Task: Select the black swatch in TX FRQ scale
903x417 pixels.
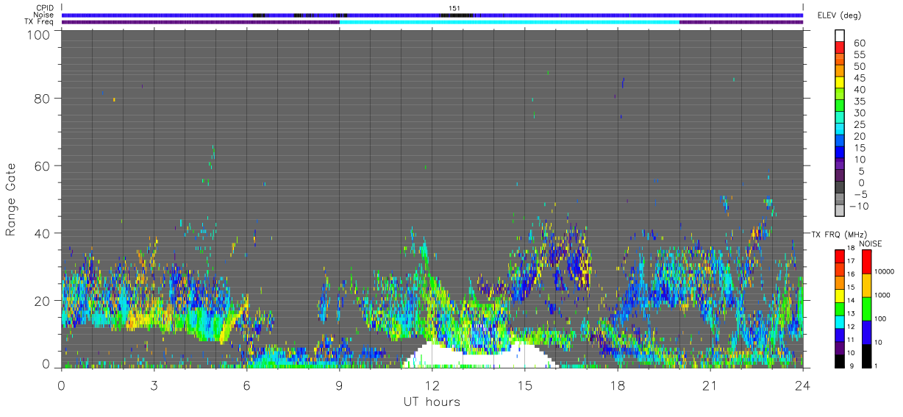Action: click(840, 361)
